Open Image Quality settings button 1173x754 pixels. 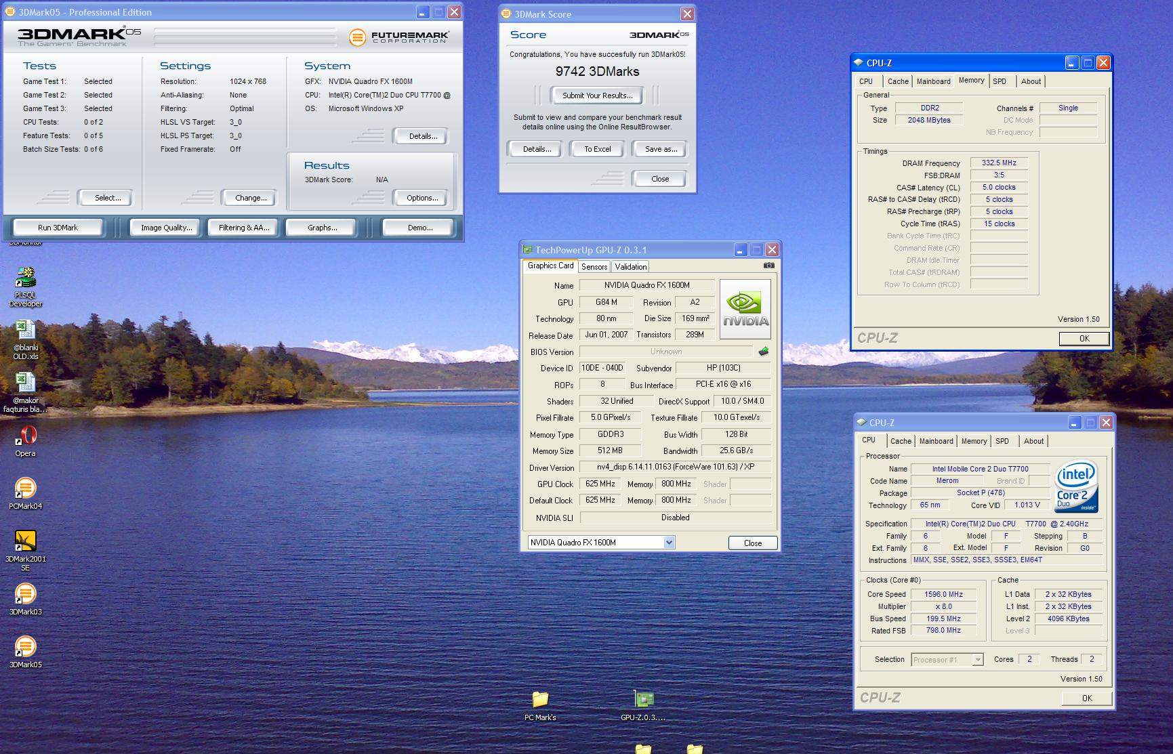[166, 228]
